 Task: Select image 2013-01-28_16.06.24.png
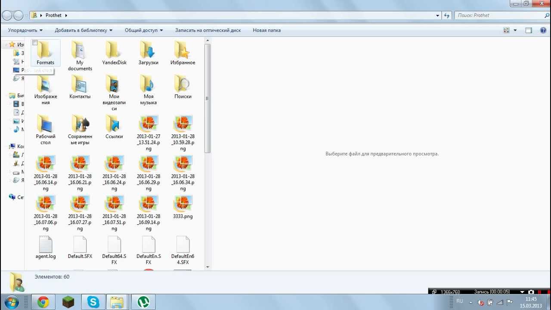coord(114,173)
